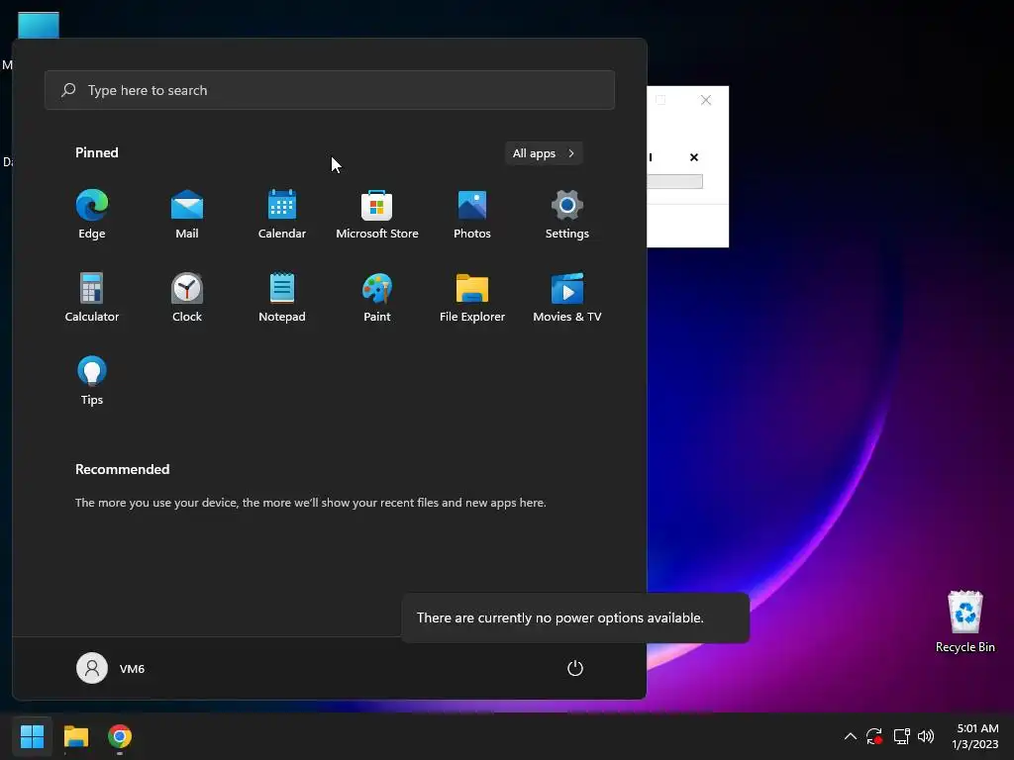The image size is (1014, 760).
Task: Launch the Calculator app
Action: 92,297
